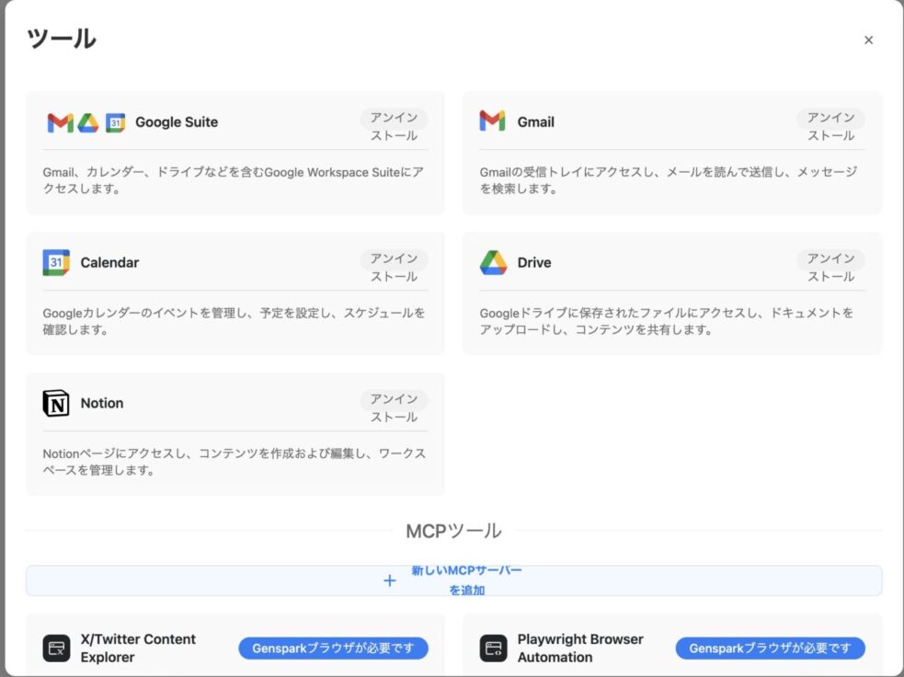Uninstall the Calendar integration
The image size is (904, 677).
pos(394,268)
